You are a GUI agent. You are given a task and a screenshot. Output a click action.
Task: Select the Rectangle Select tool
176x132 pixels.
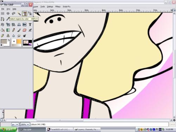click(2, 13)
